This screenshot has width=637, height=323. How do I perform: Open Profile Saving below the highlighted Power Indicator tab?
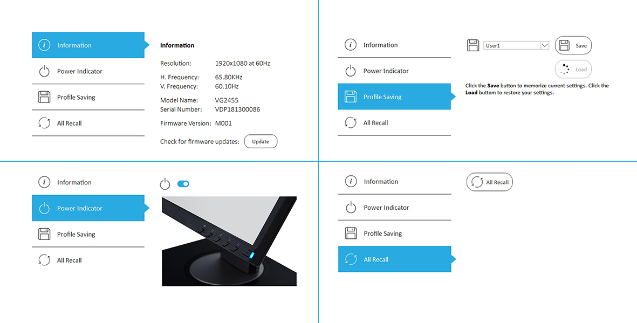(88, 234)
